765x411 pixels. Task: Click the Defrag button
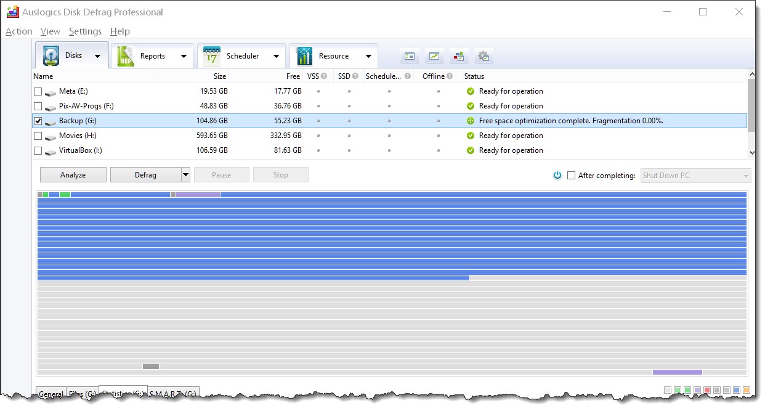[x=146, y=175]
